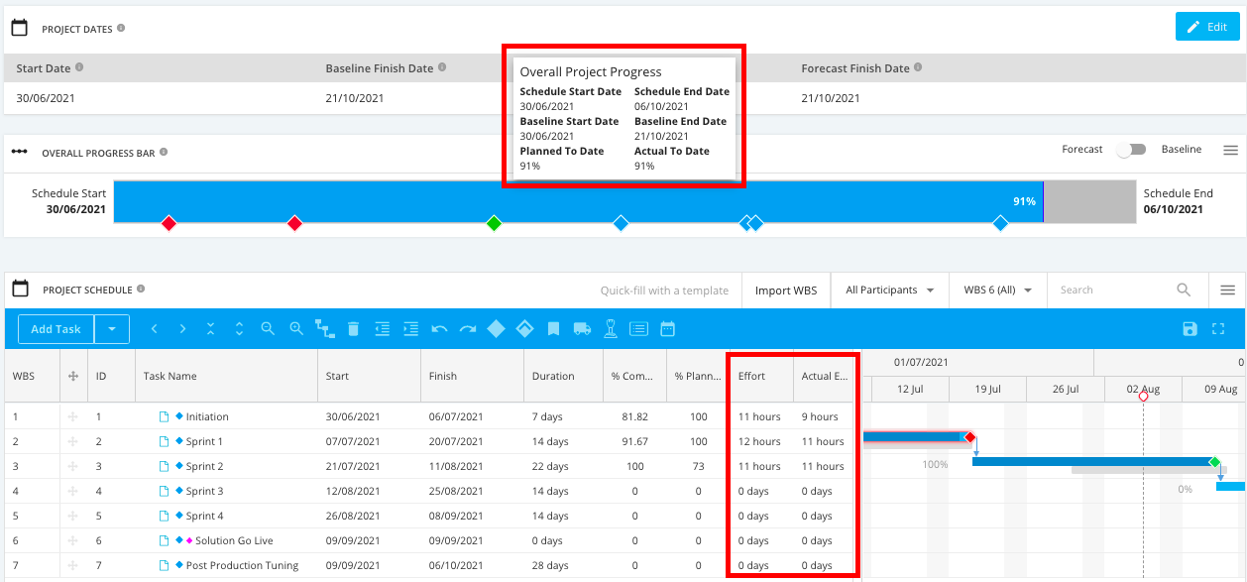Click the calendar icon in schedule toolbar
The width and height of the screenshot is (1247, 582).
(x=668, y=328)
